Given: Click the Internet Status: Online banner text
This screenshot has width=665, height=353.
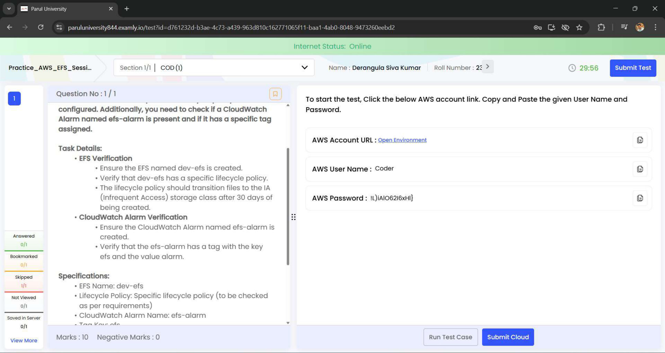Looking at the screenshot, I should point(332,46).
